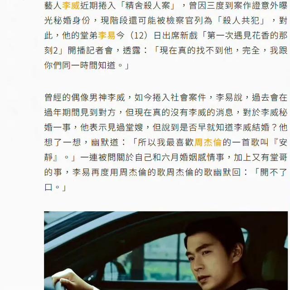Click the phrase 秘婚身份 in first paragraph
Image resolution: width=290 pixels, height=290 pixels.
tap(72, 20)
